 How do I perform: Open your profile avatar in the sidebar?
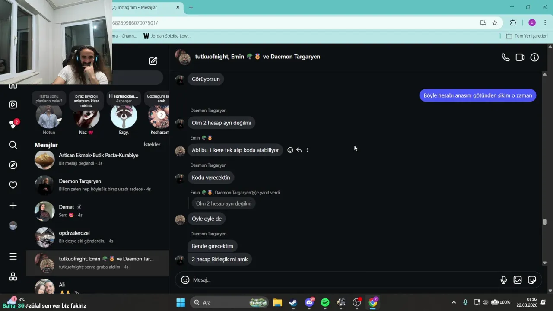[x=13, y=225]
